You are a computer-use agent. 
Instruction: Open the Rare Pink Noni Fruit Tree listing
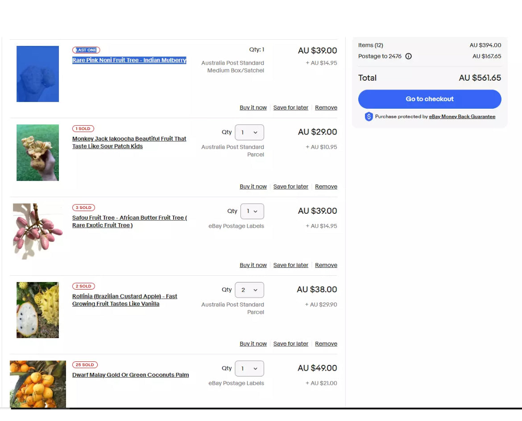click(129, 60)
